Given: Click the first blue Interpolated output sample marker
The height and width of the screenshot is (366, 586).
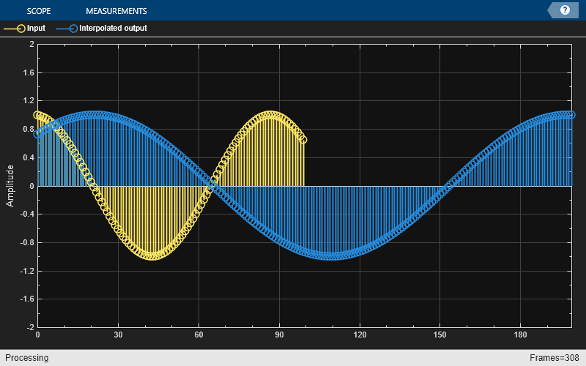Looking at the screenshot, I should 37,134.
